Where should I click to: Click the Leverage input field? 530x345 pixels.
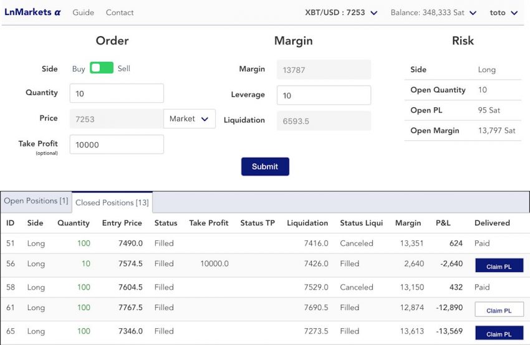click(x=324, y=95)
